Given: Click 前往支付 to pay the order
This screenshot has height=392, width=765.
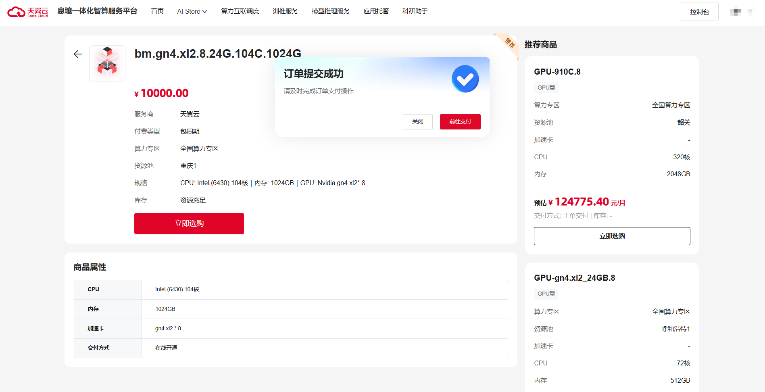Looking at the screenshot, I should click(x=460, y=122).
